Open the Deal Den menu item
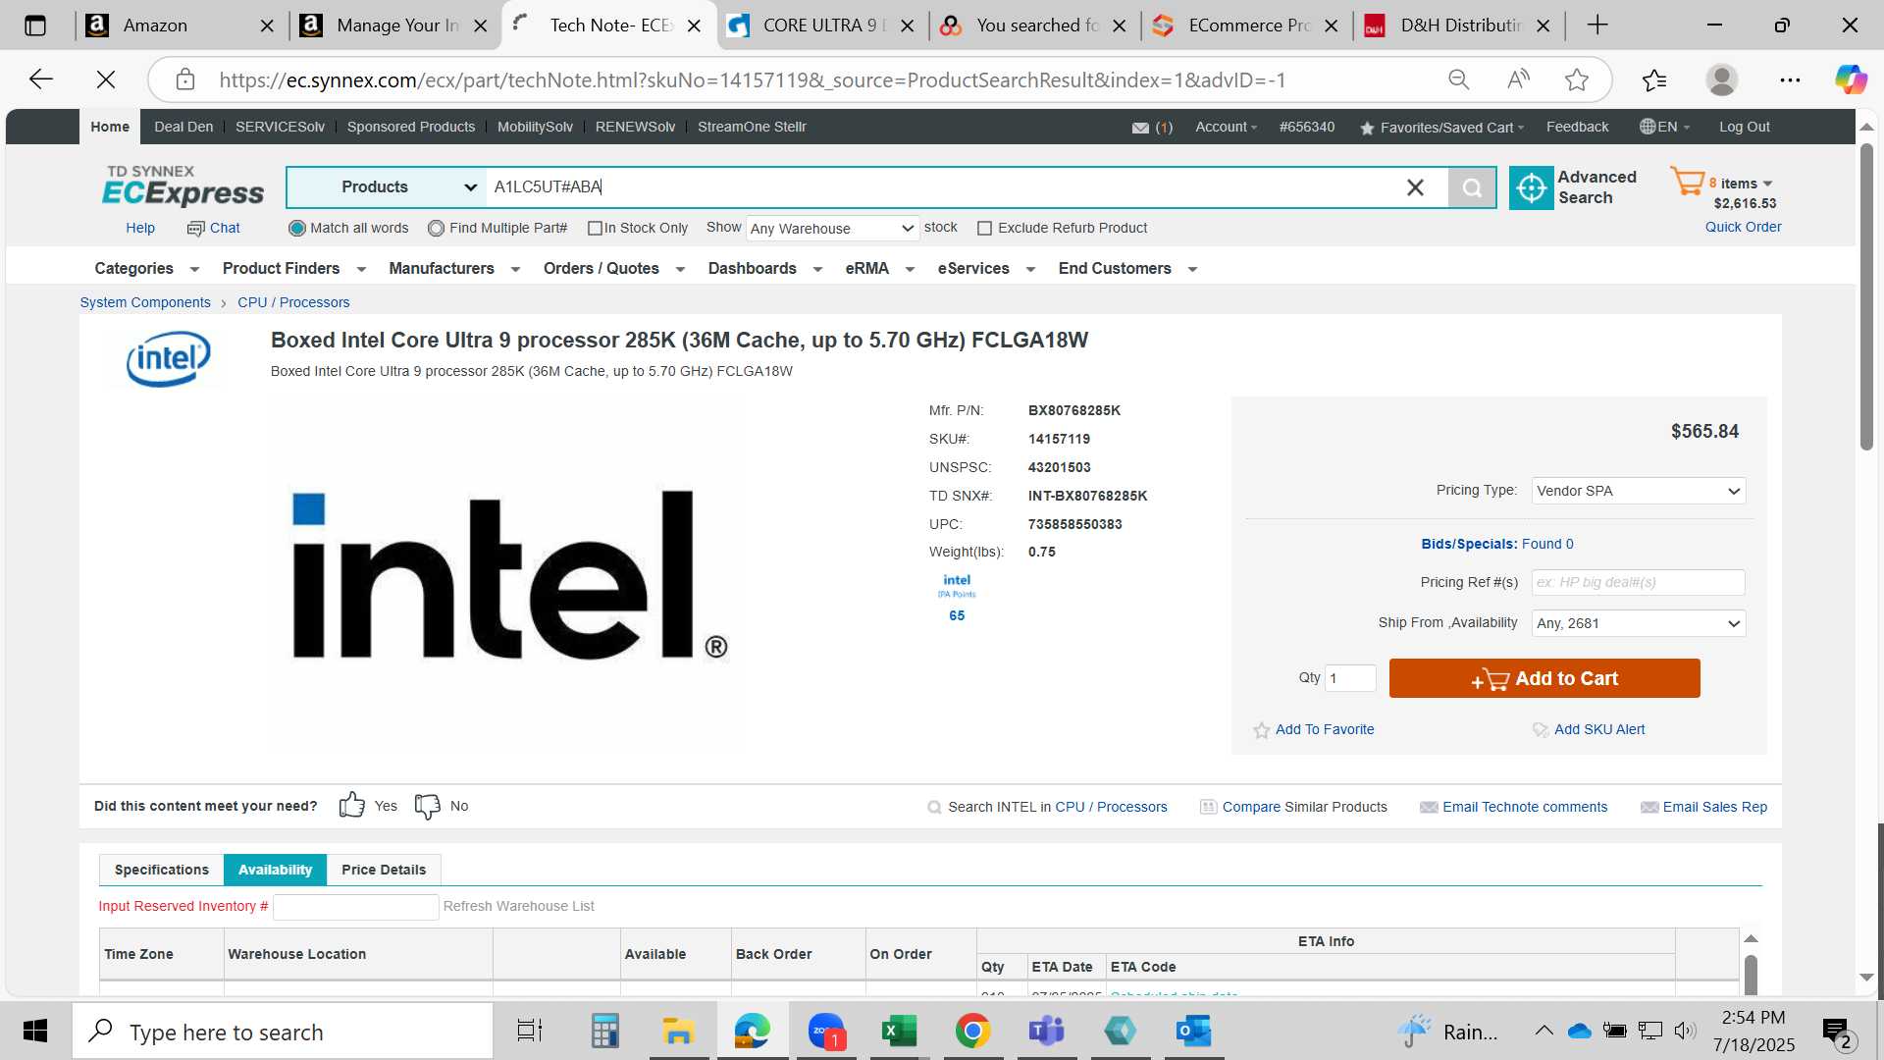Image resolution: width=1884 pixels, height=1060 pixels. pyautogui.click(x=183, y=128)
